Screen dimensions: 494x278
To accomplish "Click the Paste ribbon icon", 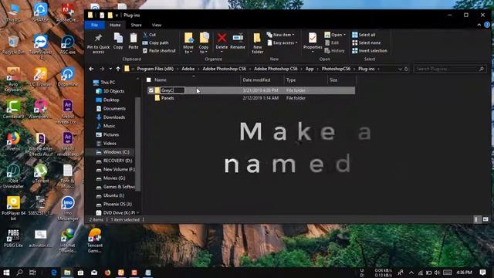I will [134, 41].
